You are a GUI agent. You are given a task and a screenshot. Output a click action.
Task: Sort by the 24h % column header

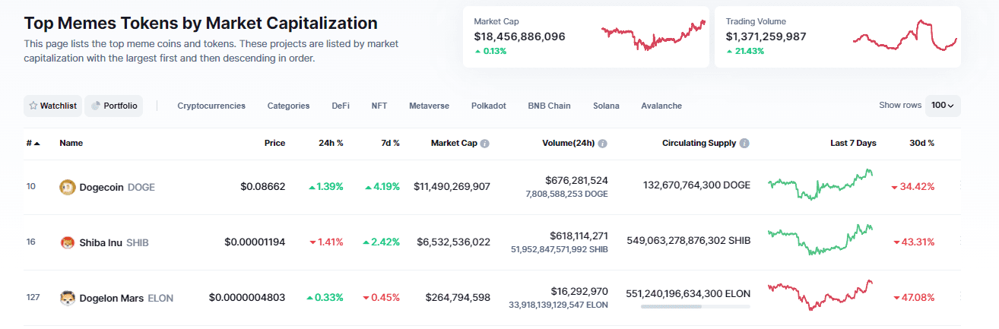[331, 143]
